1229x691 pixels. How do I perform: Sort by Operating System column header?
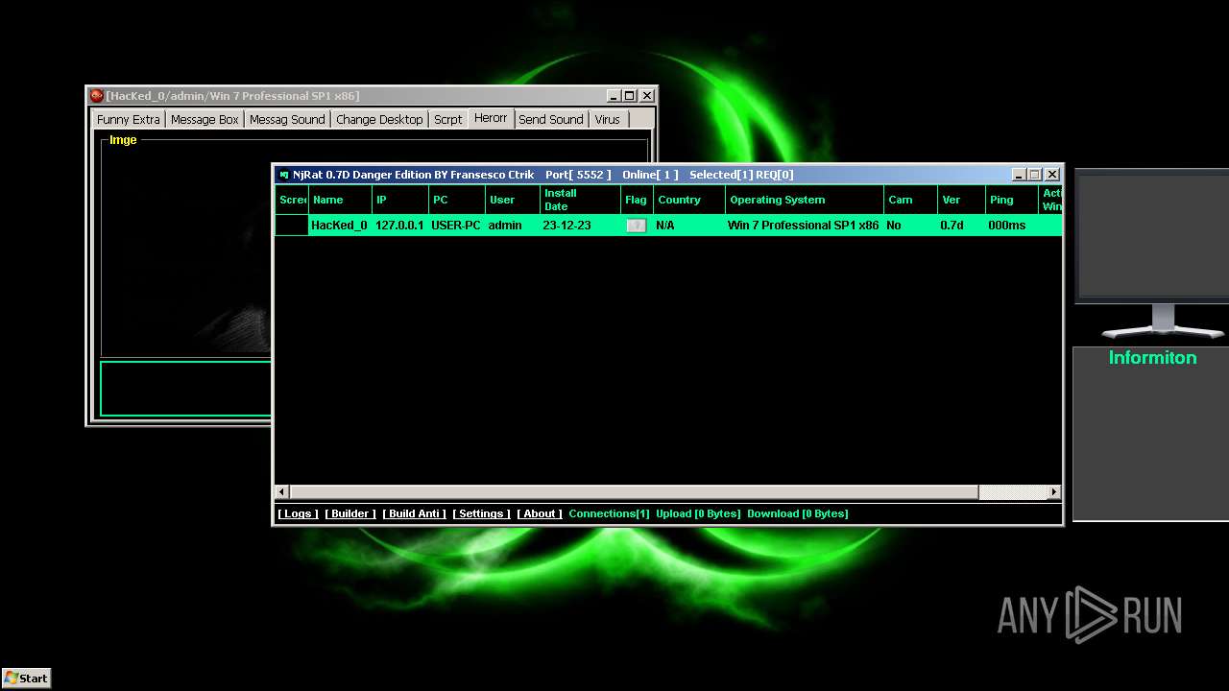tap(805, 200)
